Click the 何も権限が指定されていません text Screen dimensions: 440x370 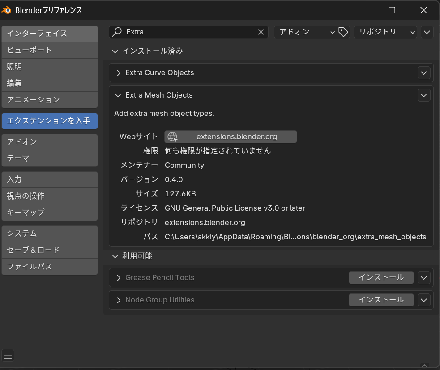coord(218,151)
